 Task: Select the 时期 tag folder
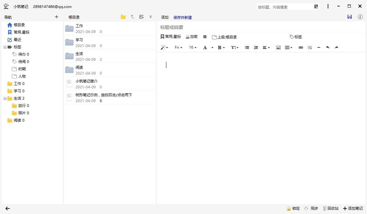[19, 69]
